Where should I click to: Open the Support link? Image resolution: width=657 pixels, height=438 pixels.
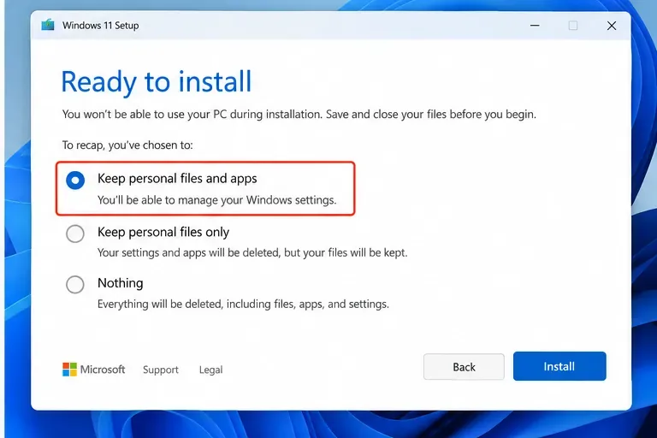click(161, 370)
